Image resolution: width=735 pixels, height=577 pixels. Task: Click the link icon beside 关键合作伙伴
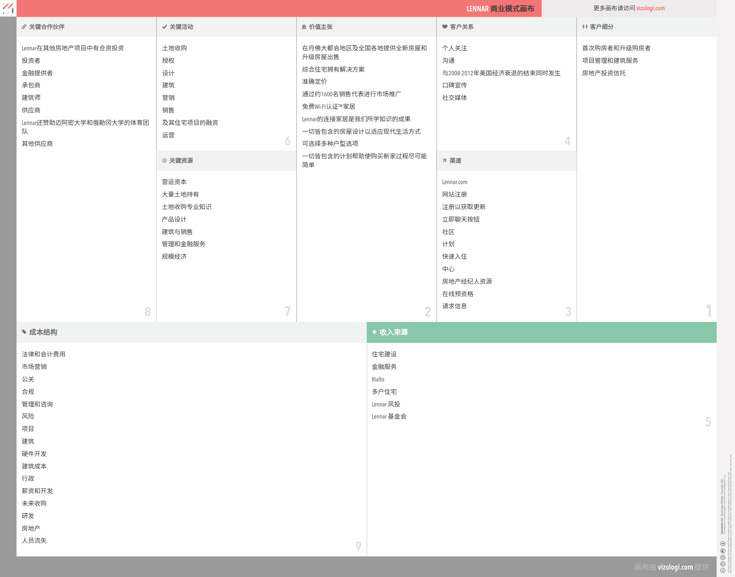pyautogui.click(x=24, y=27)
